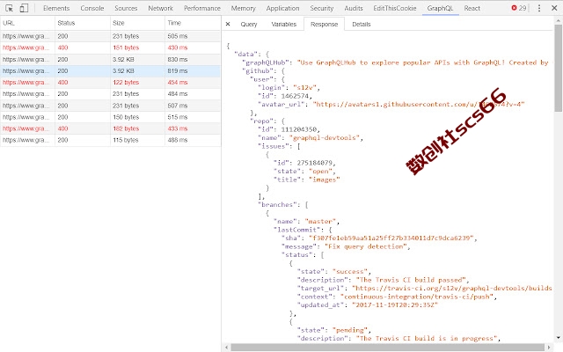The width and height of the screenshot is (563, 352).
Task: Go to the Performance tab
Action: [x=202, y=8]
